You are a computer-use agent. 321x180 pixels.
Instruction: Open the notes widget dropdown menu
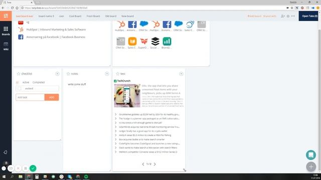click(107, 73)
